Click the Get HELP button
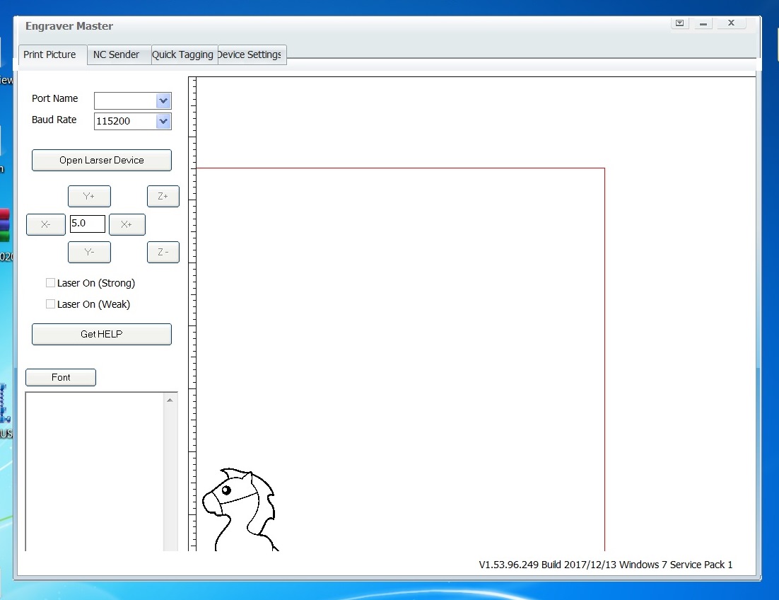779x600 pixels. [x=102, y=334]
